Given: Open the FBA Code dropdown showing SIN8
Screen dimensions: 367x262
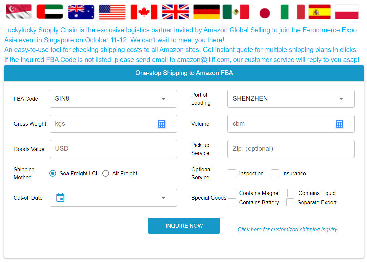Looking at the screenshot, I should coord(113,99).
